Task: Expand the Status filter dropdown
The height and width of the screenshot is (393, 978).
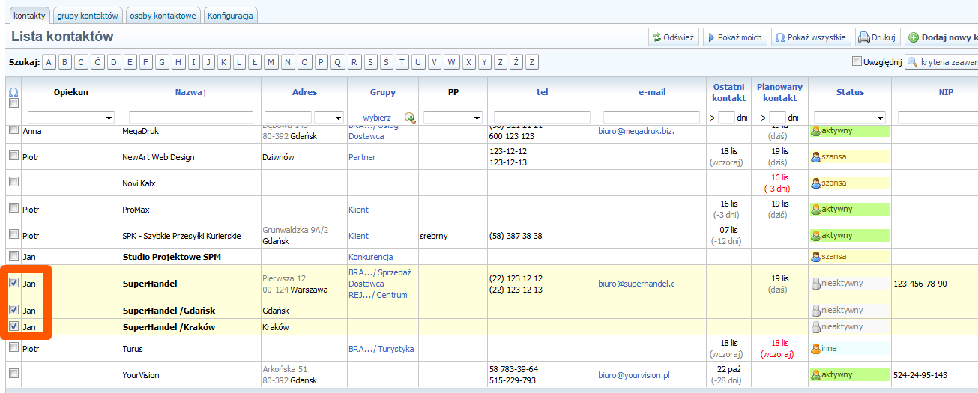Action: click(x=880, y=118)
